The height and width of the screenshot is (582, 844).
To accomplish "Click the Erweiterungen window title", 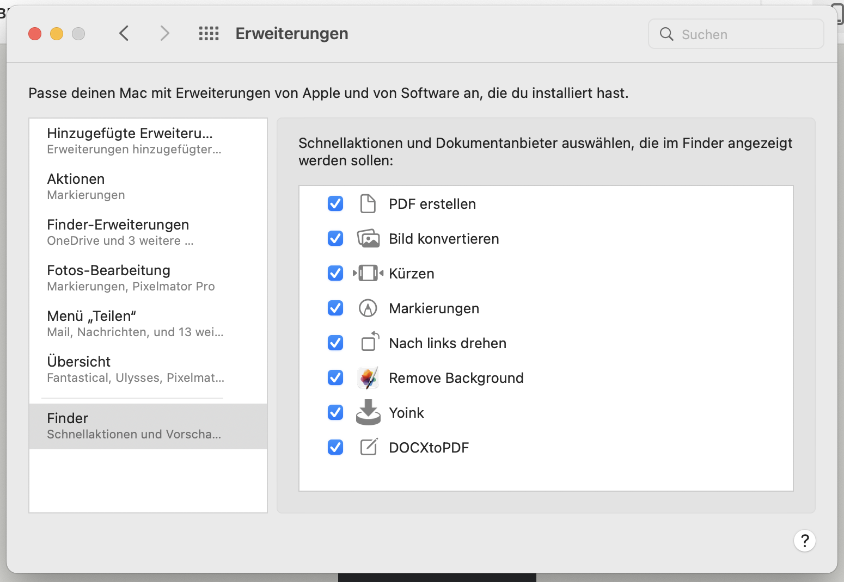I will (x=292, y=34).
